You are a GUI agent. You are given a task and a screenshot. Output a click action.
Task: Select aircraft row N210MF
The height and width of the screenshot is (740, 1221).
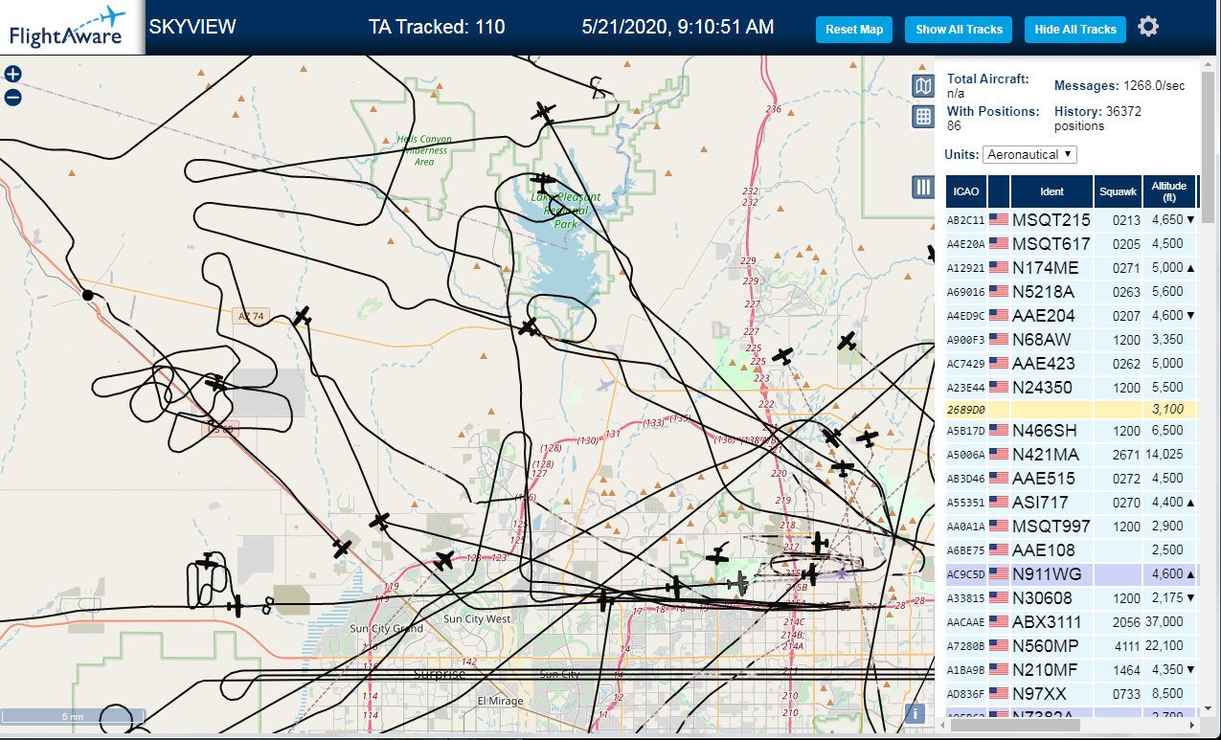pyautogui.click(x=1071, y=670)
